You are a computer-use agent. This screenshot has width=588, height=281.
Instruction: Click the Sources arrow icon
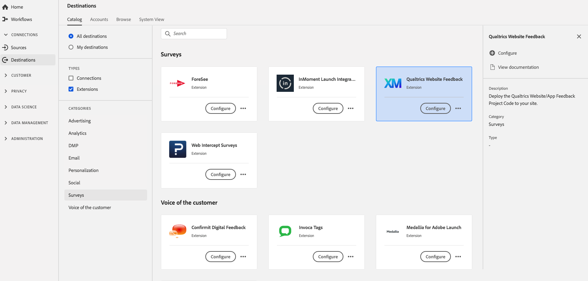(x=5, y=47)
